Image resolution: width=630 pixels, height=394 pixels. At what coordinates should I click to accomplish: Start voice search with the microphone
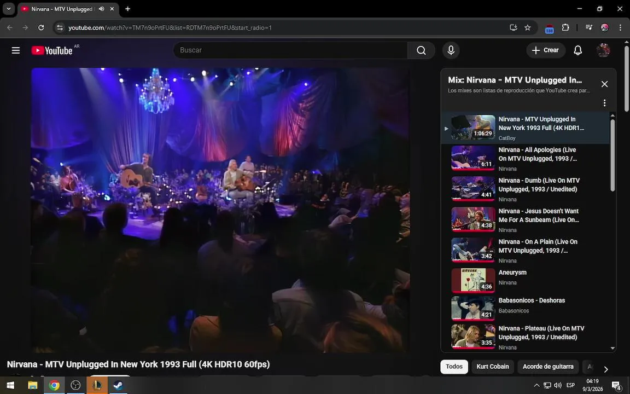(451, 50)
